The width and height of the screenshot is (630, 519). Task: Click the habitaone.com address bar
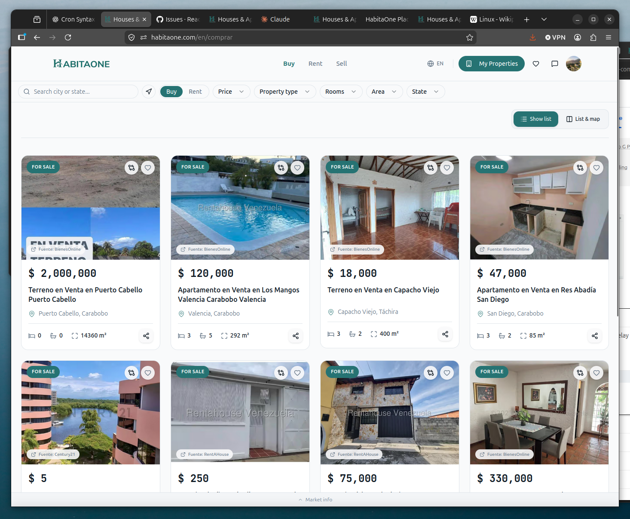pyautogui.click(x=301, y=37)
